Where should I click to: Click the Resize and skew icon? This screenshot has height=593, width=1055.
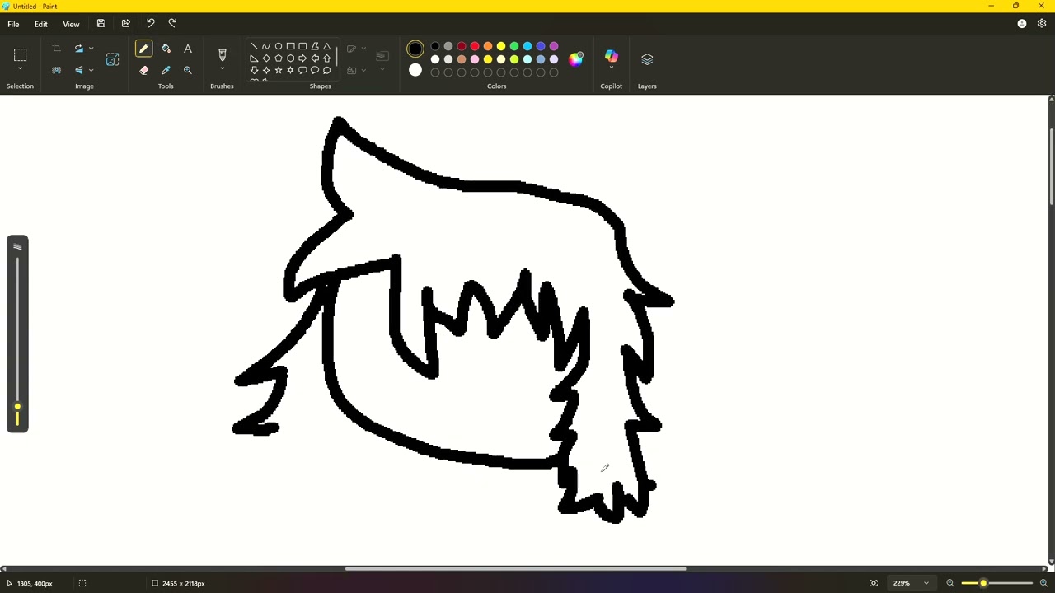[x=113, y=59]
